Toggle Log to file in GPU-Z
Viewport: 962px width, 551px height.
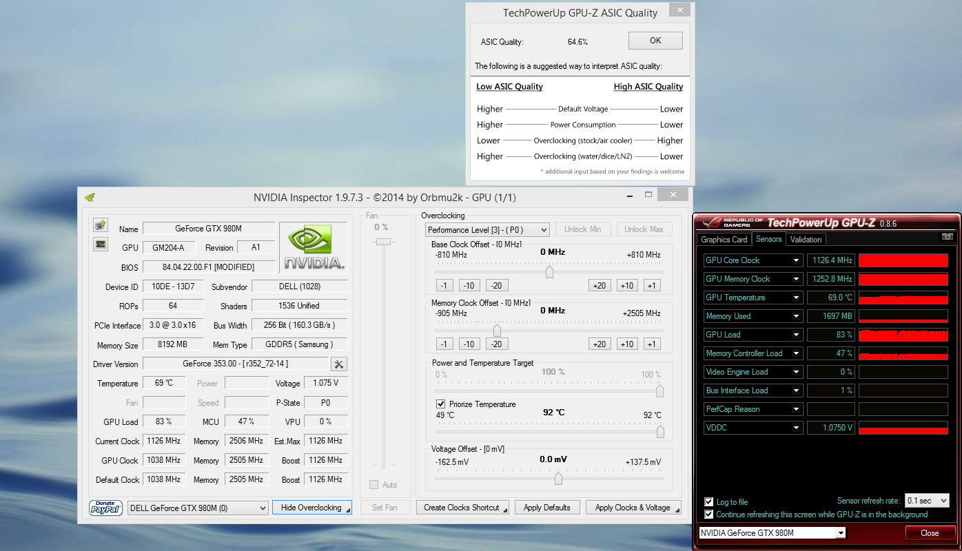tap(709, 502)
